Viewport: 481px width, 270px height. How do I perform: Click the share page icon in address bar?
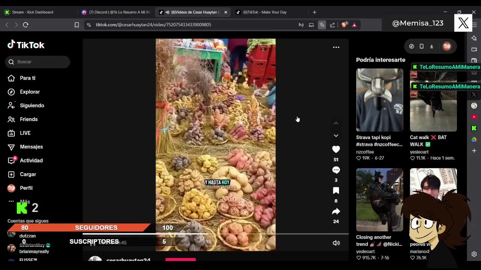332,25
